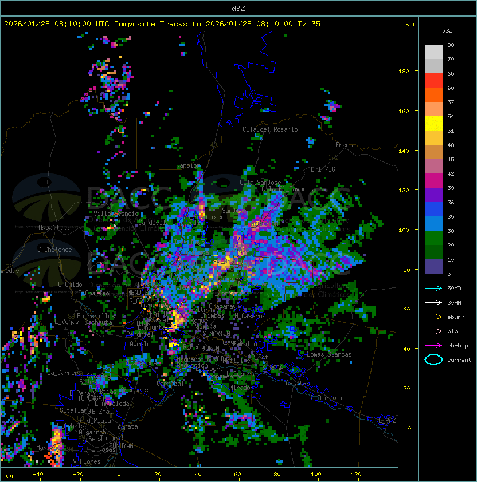
Task: Click the 'Potrerillos' map label
Action: point(96,315)
